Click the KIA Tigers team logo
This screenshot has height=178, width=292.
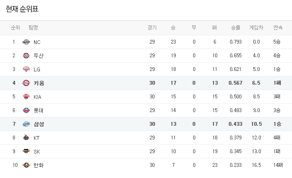[26, 97]
